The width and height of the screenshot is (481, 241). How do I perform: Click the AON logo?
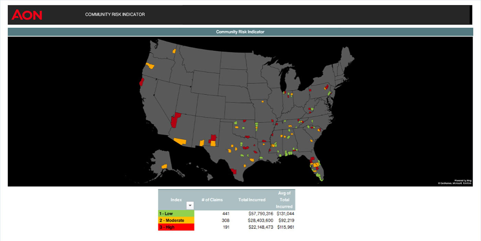(27, 15)
